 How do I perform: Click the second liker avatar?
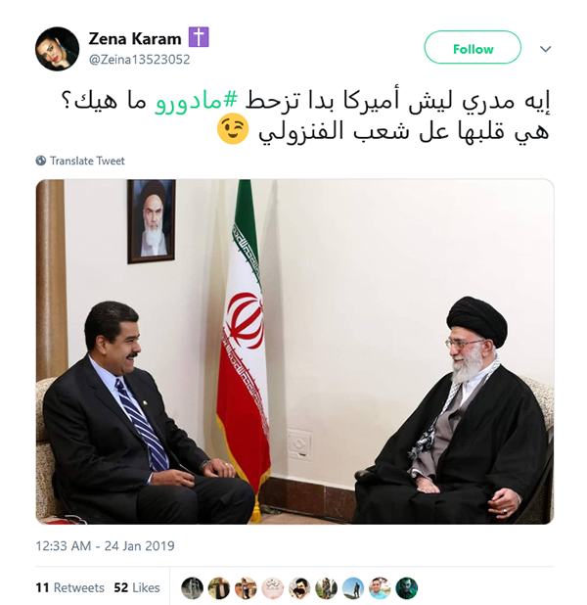[219, 587]
